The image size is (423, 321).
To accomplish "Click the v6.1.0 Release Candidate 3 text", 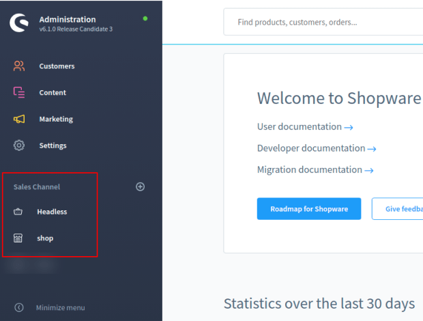I will (x=76, y=29).
